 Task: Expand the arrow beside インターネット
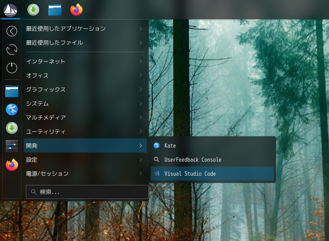[x=141, y=61]
